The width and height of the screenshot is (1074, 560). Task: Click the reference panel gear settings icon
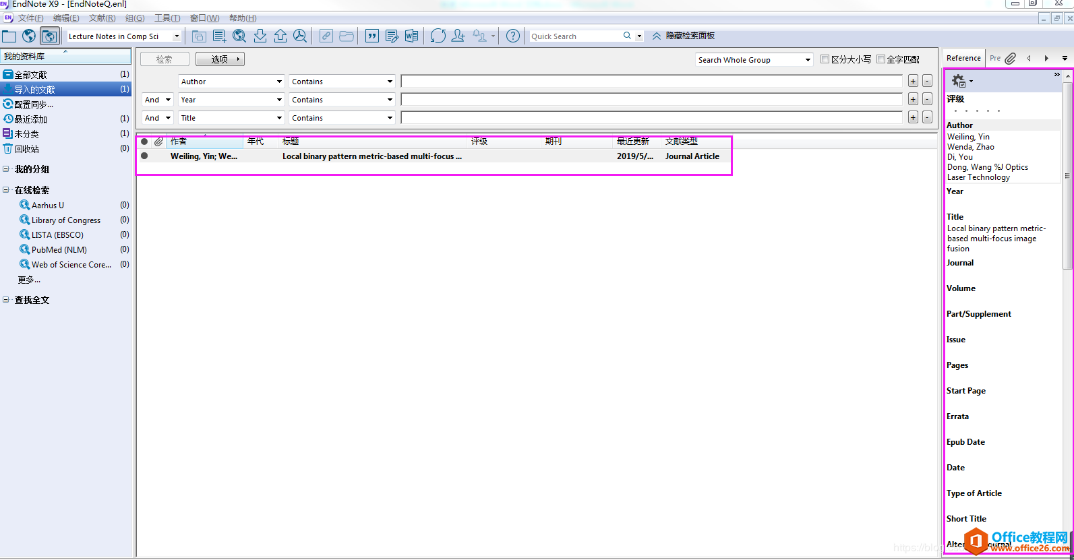click(x=958, y=82)
